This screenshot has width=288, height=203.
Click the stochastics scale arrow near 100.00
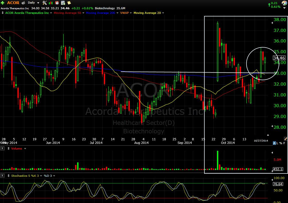coord(272,179)
